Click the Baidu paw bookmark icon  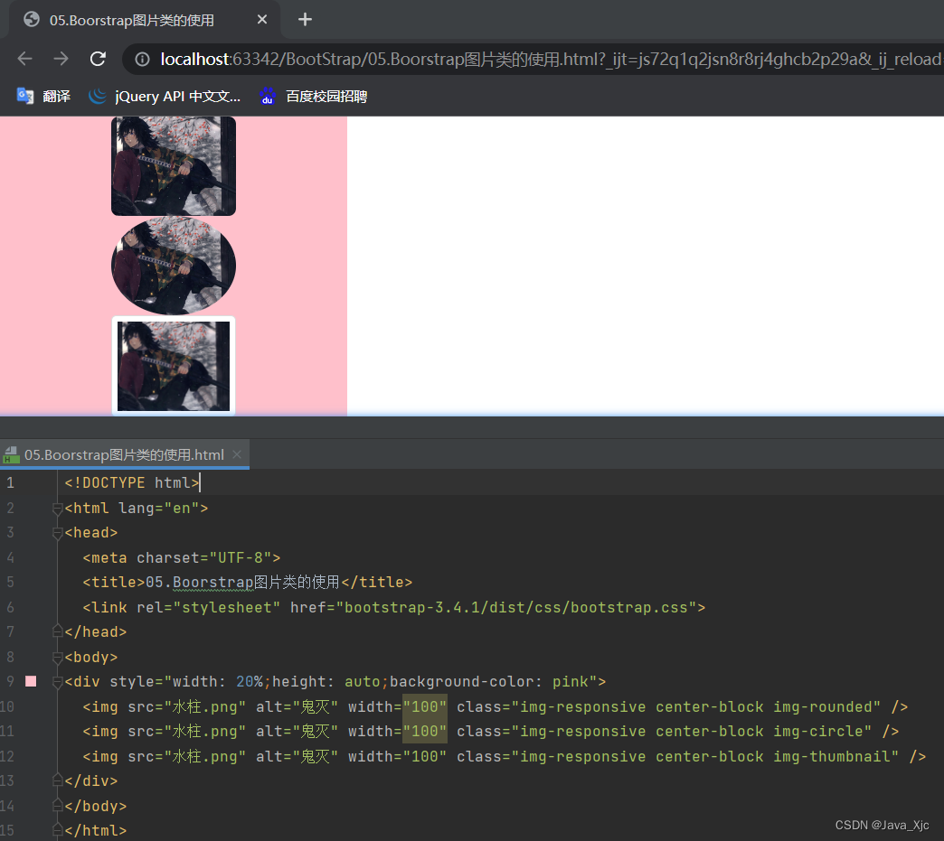(x=268, y=97)
